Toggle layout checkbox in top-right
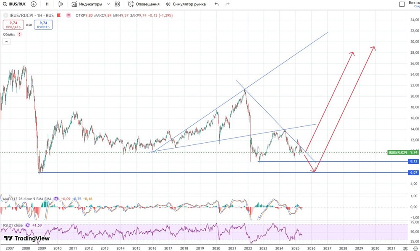Screen dimensions: 420x251 coord(402,4)
